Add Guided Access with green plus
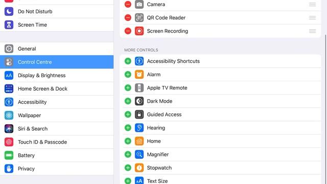 click(x=128, y=114)
